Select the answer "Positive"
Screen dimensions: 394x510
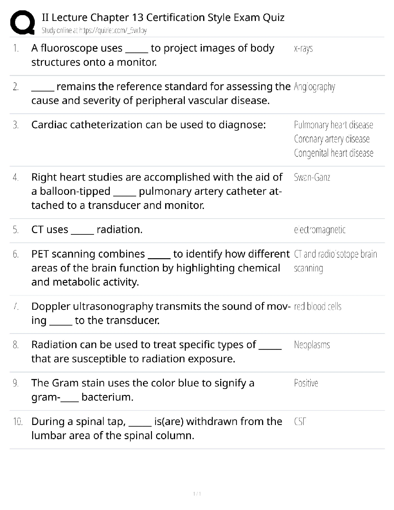[x=306, y=383]
